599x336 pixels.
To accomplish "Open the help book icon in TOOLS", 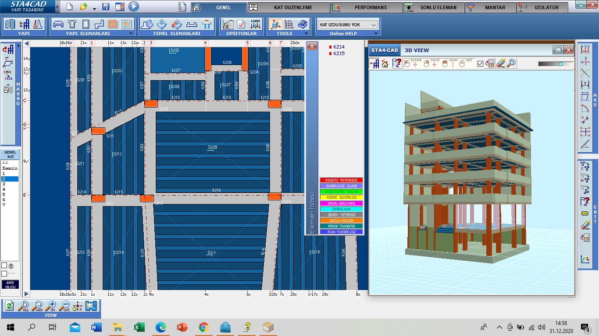I will 302,24.
